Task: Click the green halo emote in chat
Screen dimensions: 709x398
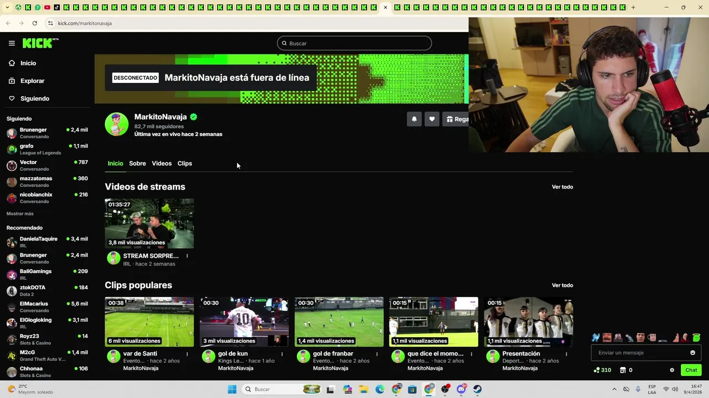Action: pyautogui.click(x=696, y=337)
